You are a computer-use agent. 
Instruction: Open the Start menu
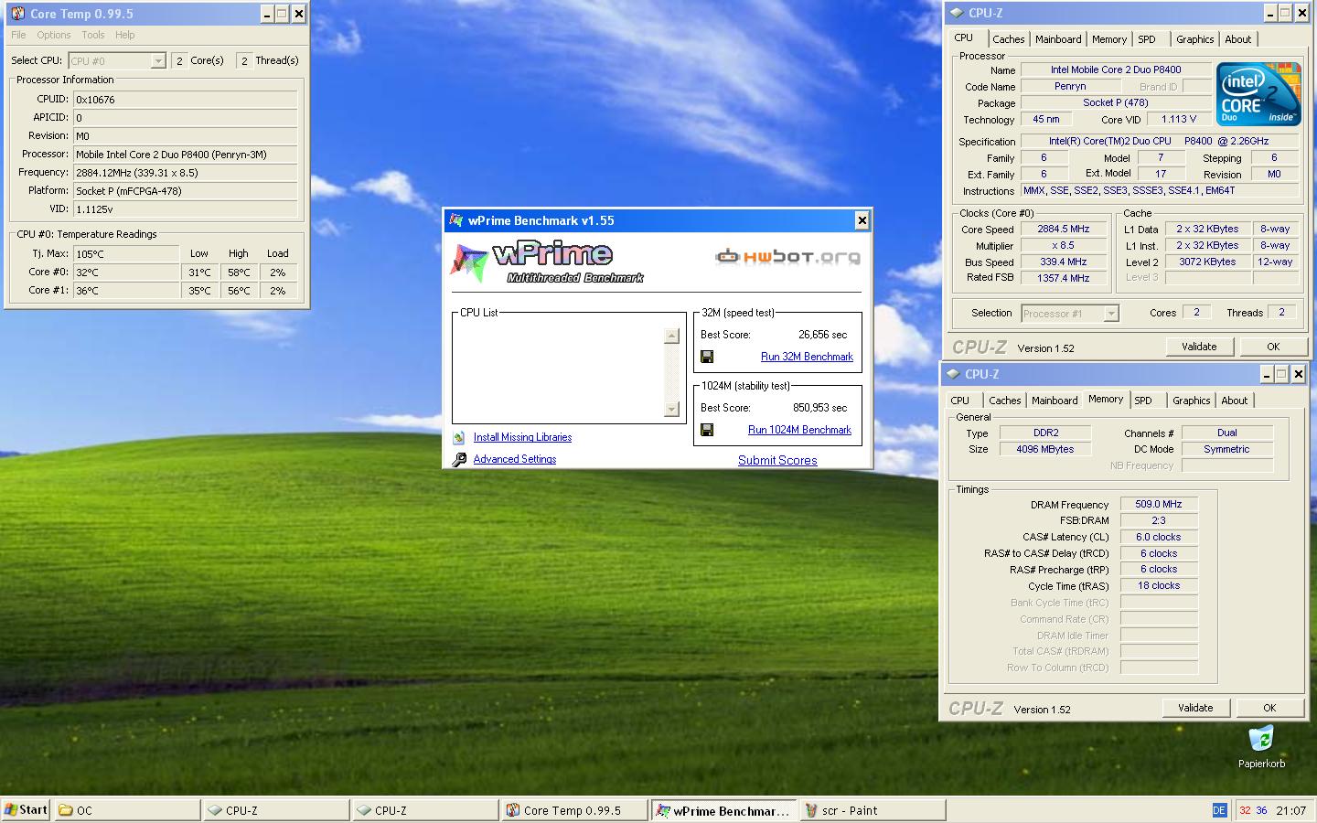26,810
